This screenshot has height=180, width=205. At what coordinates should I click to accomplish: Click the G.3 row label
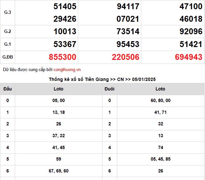tap(8, 13)
